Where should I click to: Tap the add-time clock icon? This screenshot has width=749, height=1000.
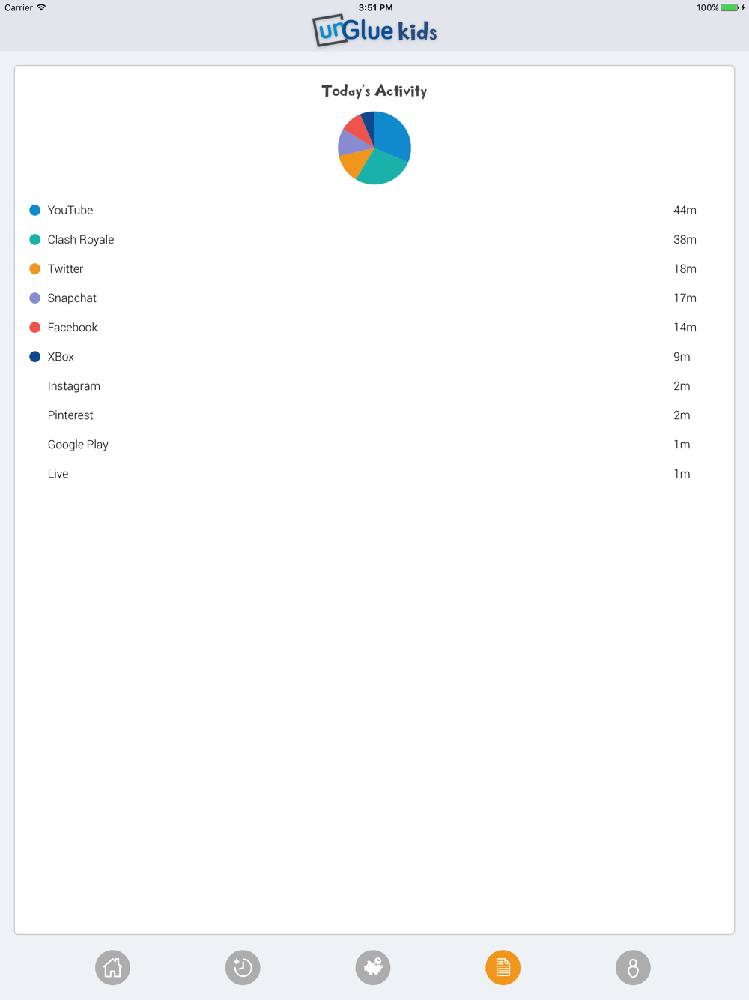coord(243,967)
